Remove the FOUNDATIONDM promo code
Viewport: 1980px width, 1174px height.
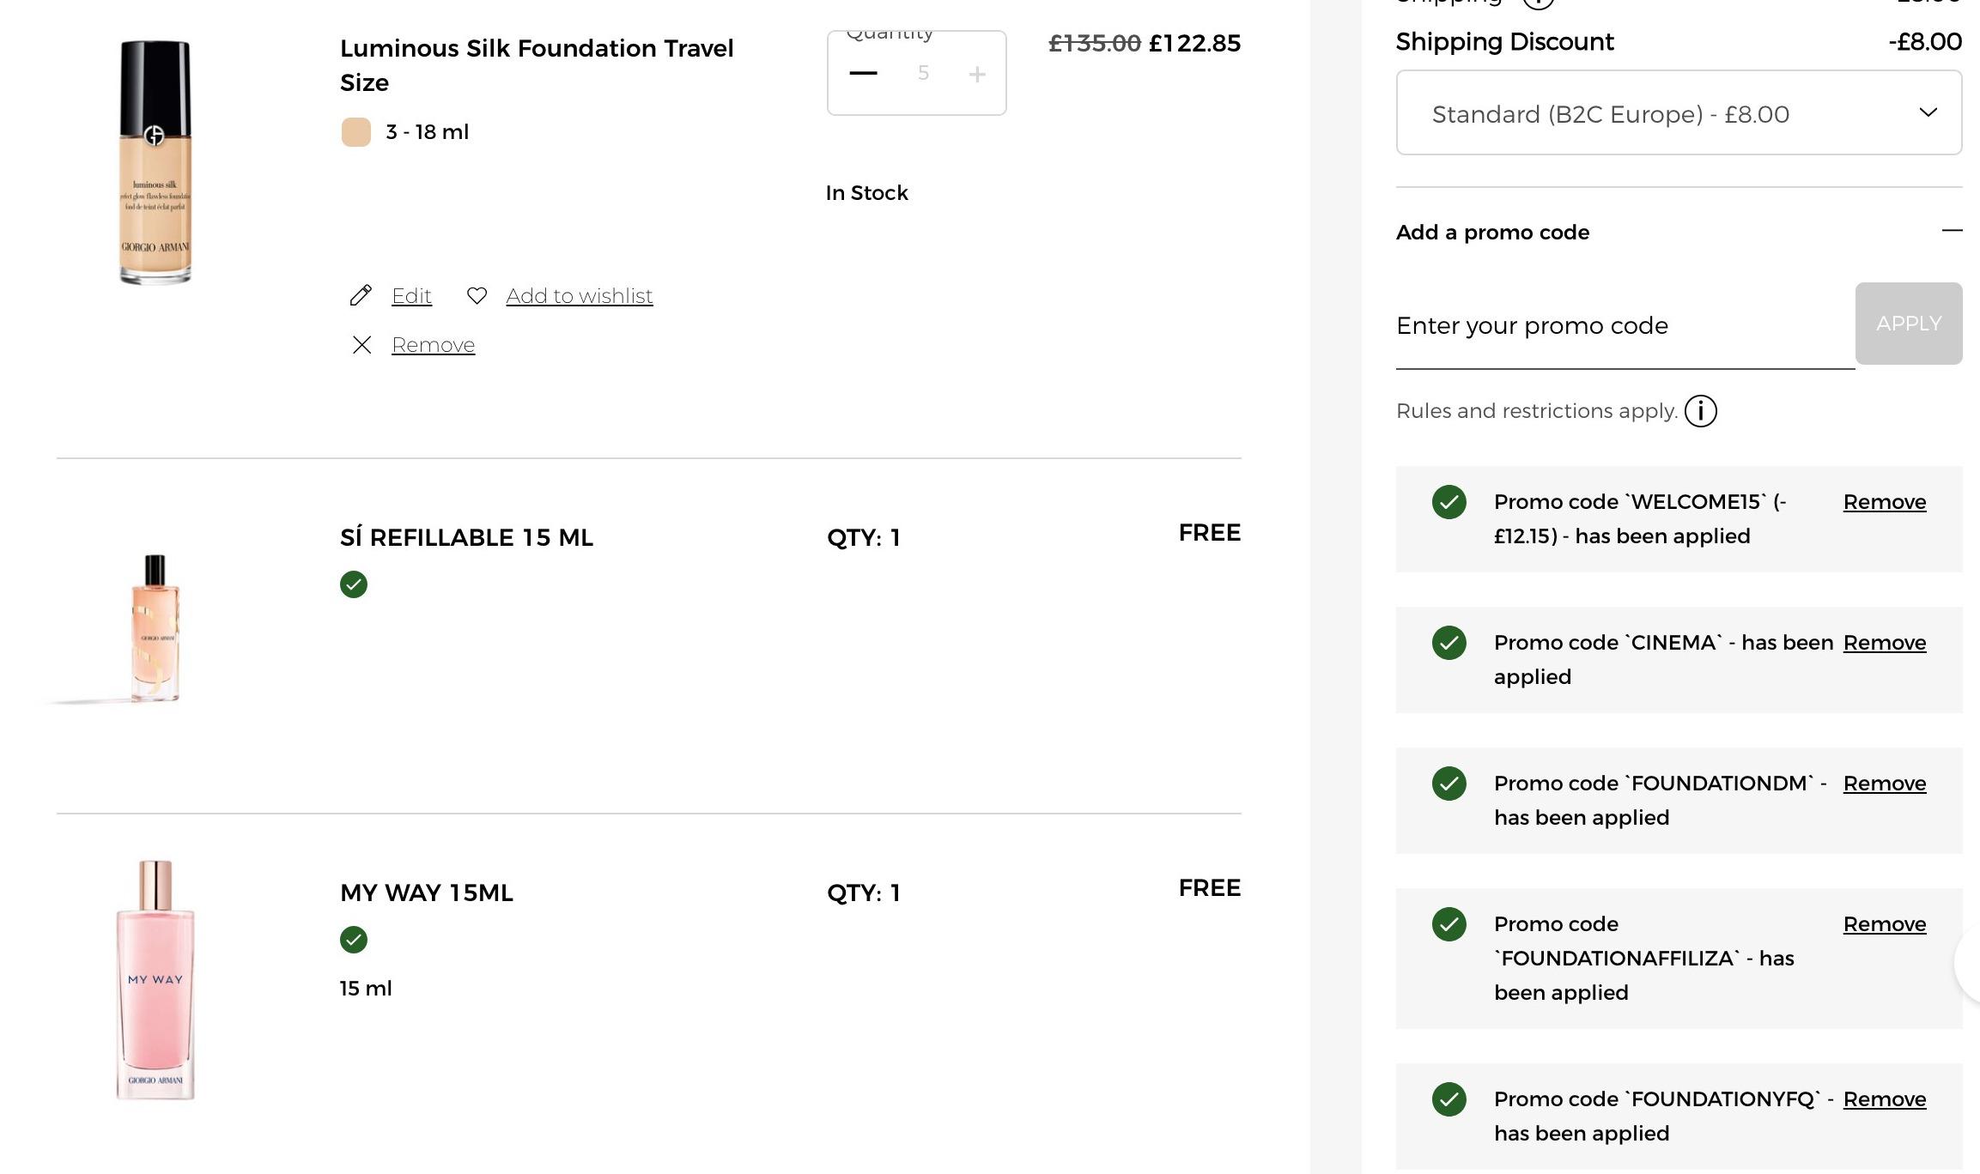pyautogui.click(x=1885, y=784)
